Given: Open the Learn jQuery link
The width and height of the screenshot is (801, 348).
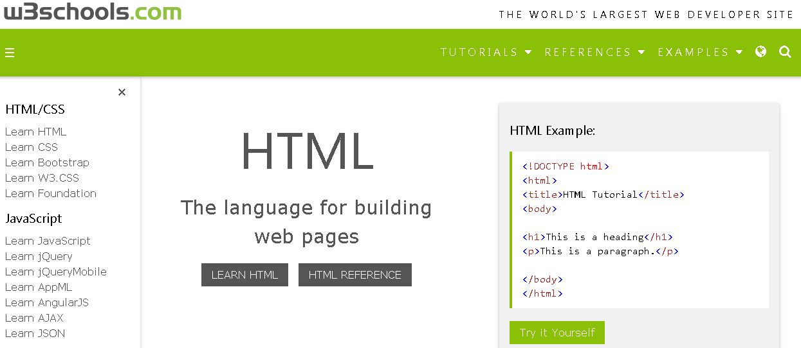Looking at the screenshot, I should point(39,256).
